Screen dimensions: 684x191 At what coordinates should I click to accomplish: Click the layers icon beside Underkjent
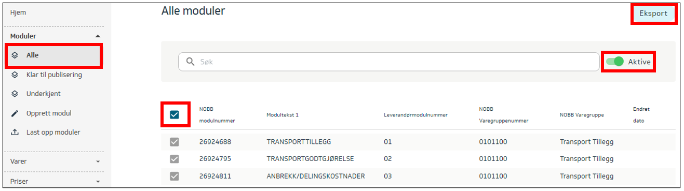click(15, 94)
